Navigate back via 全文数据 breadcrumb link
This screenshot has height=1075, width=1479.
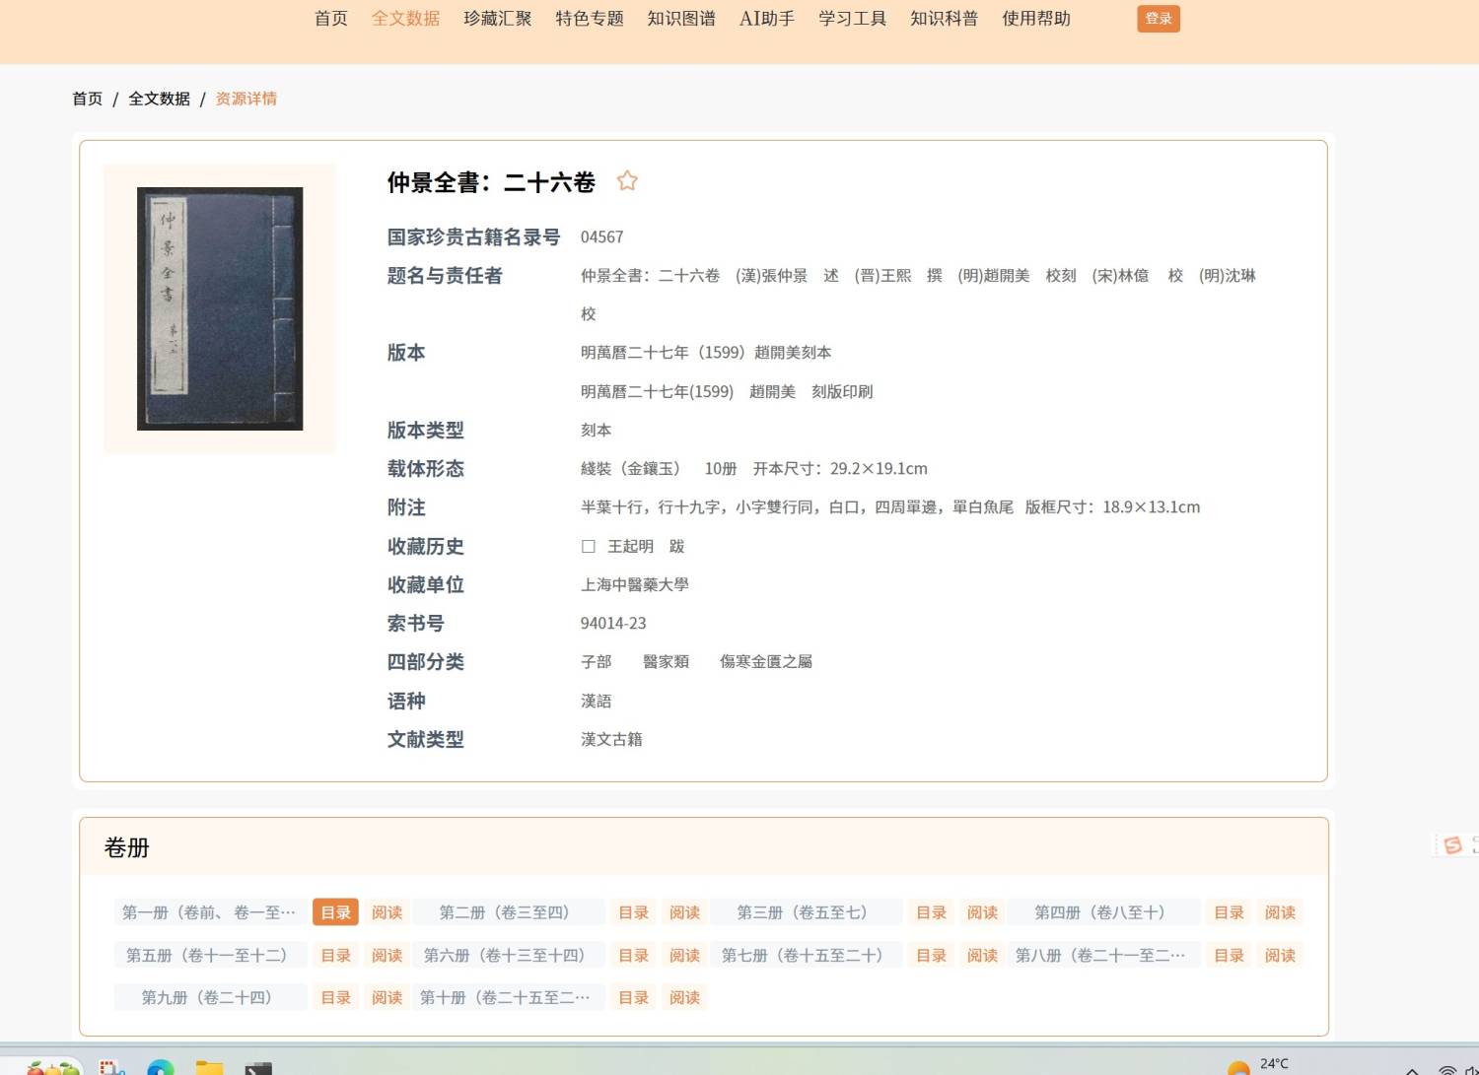pyautogui.click(x=160, y=98)
